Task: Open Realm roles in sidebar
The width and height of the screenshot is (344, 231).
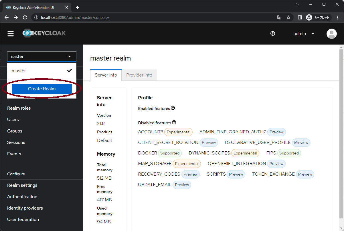Action: point(19,108)
